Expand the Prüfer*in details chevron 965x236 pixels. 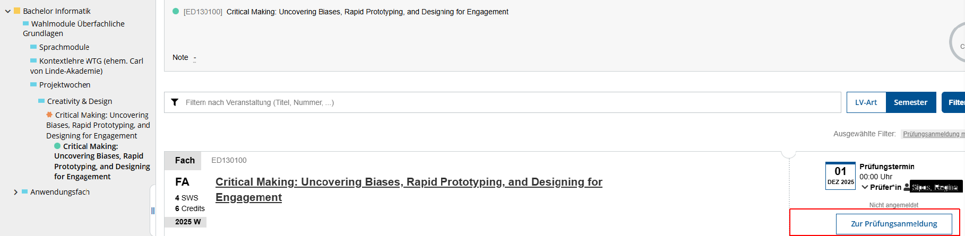pyautogui.click(x=865, y=187)
